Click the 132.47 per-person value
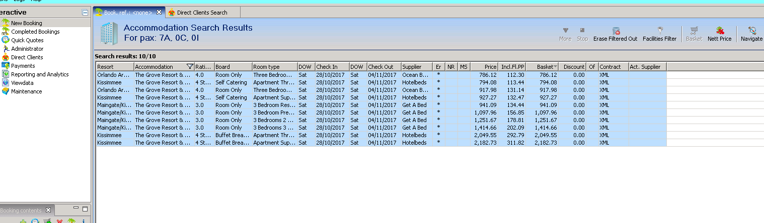 click(512, 97)
